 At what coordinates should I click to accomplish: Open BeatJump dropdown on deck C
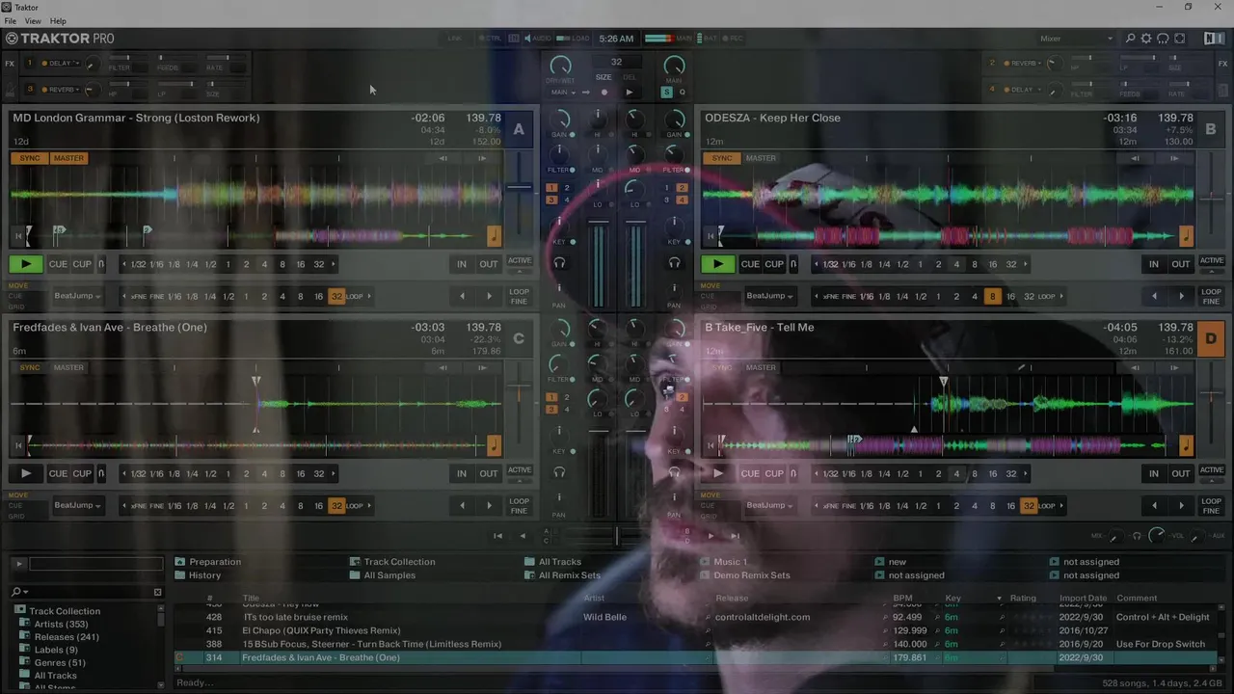click(x=77, y=505)
